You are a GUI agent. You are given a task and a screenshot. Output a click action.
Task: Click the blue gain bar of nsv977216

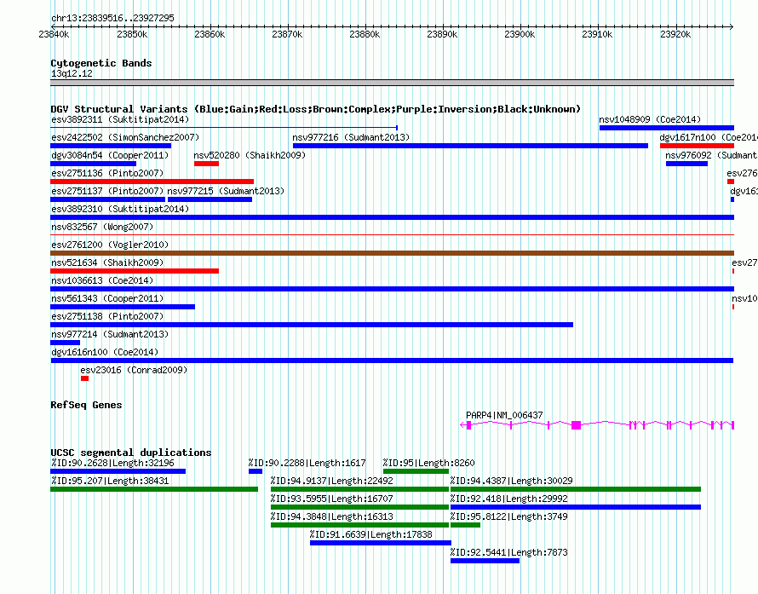(470, 146)
